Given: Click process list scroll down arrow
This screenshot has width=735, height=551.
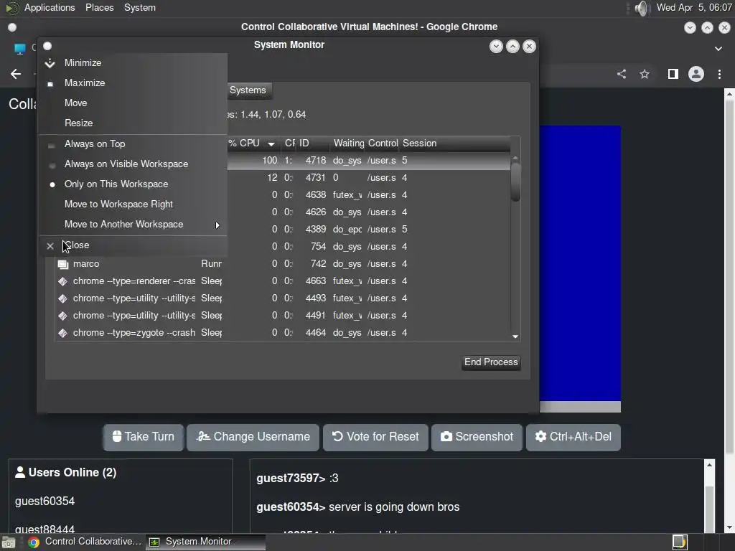Looking at the screenshot, I should click(515, 336).
